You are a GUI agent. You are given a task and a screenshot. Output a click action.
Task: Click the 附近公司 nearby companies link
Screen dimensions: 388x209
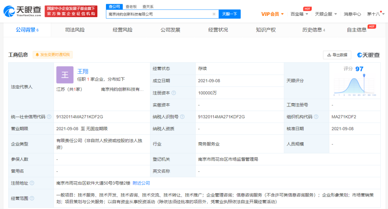pyautogui.click(x=141, y=183)
